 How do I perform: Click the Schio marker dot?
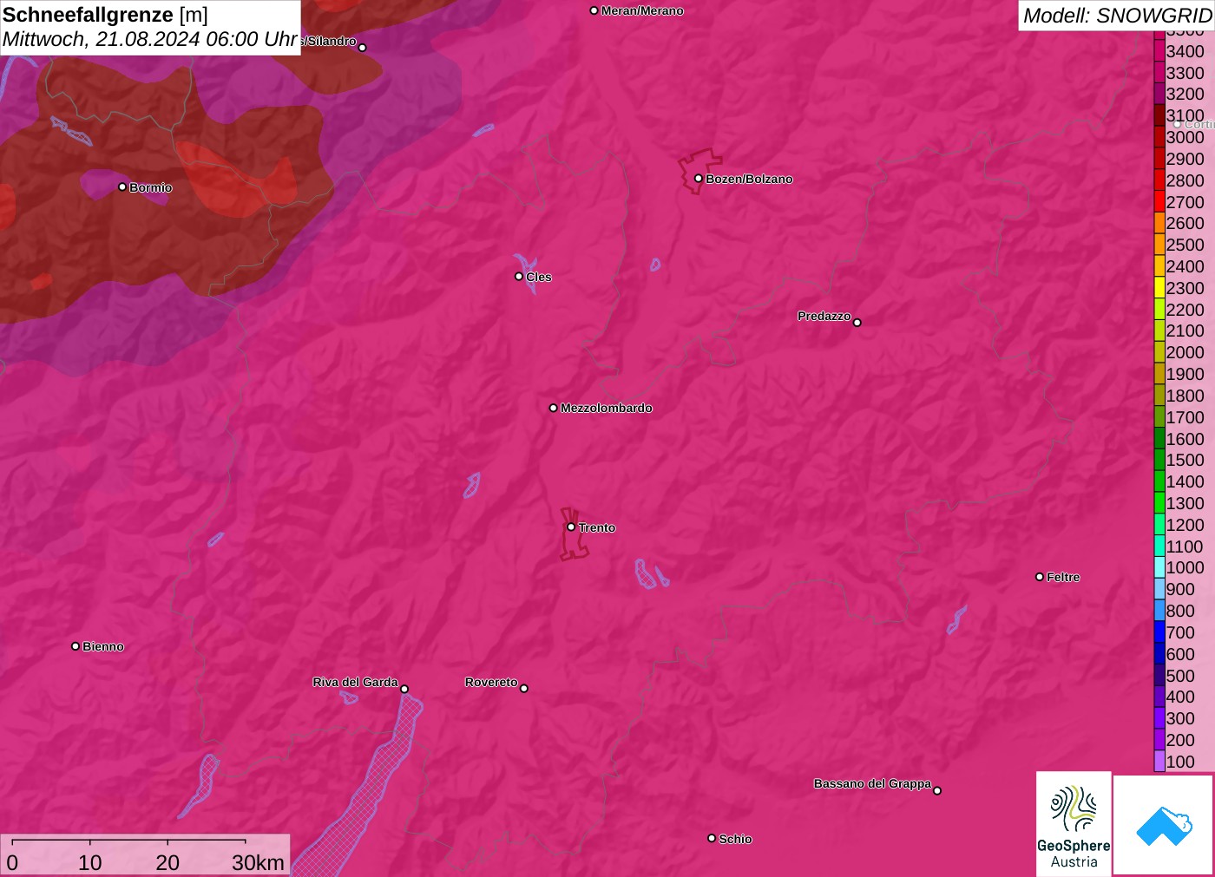712,838
